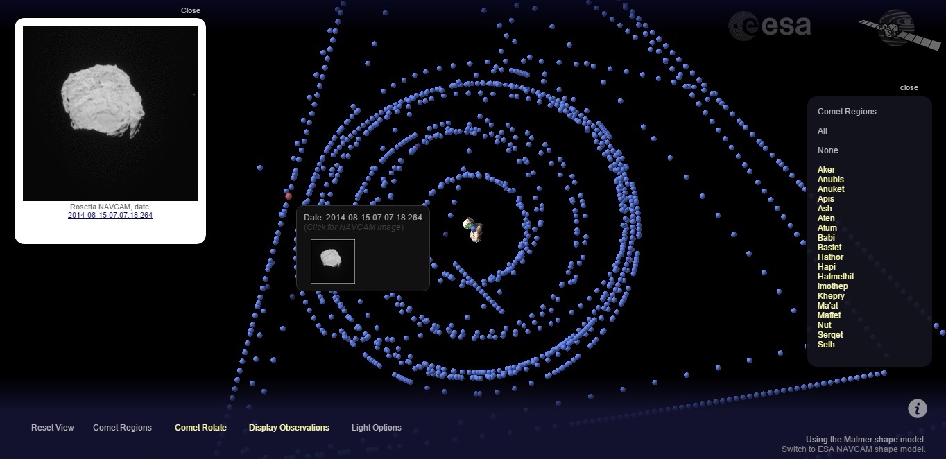This screenshot has width=946, height=459.
Task: Close the NAVCAM image panel
Action: (x=190, y=10)
